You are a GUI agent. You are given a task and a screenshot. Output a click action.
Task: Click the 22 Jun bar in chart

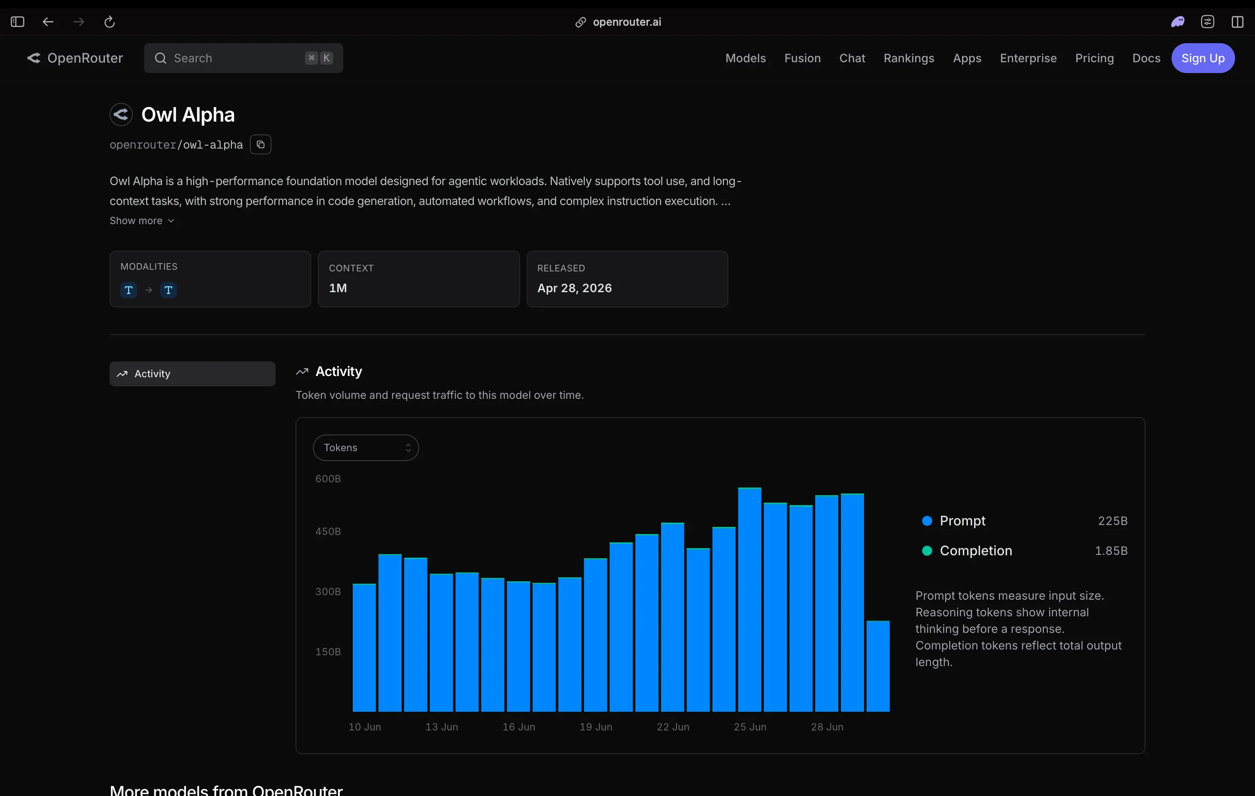pos(672,617)
